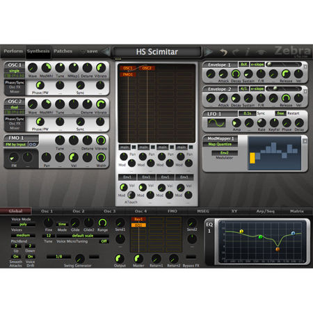Open 'Map Quantize' mode dropdown

point(220,144)
